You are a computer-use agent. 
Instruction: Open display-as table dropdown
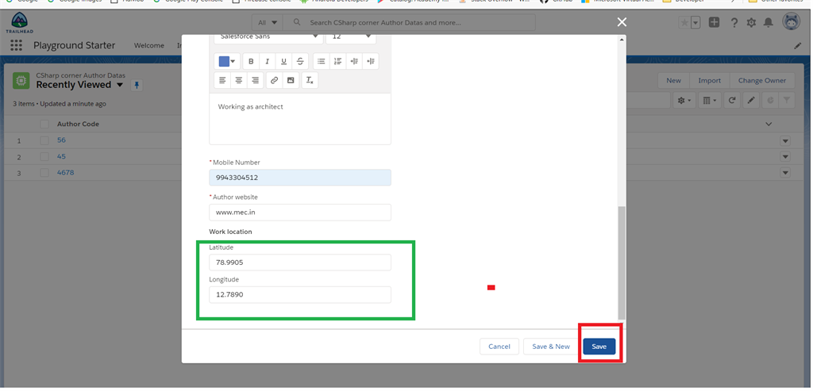click(x=709, y=101)
